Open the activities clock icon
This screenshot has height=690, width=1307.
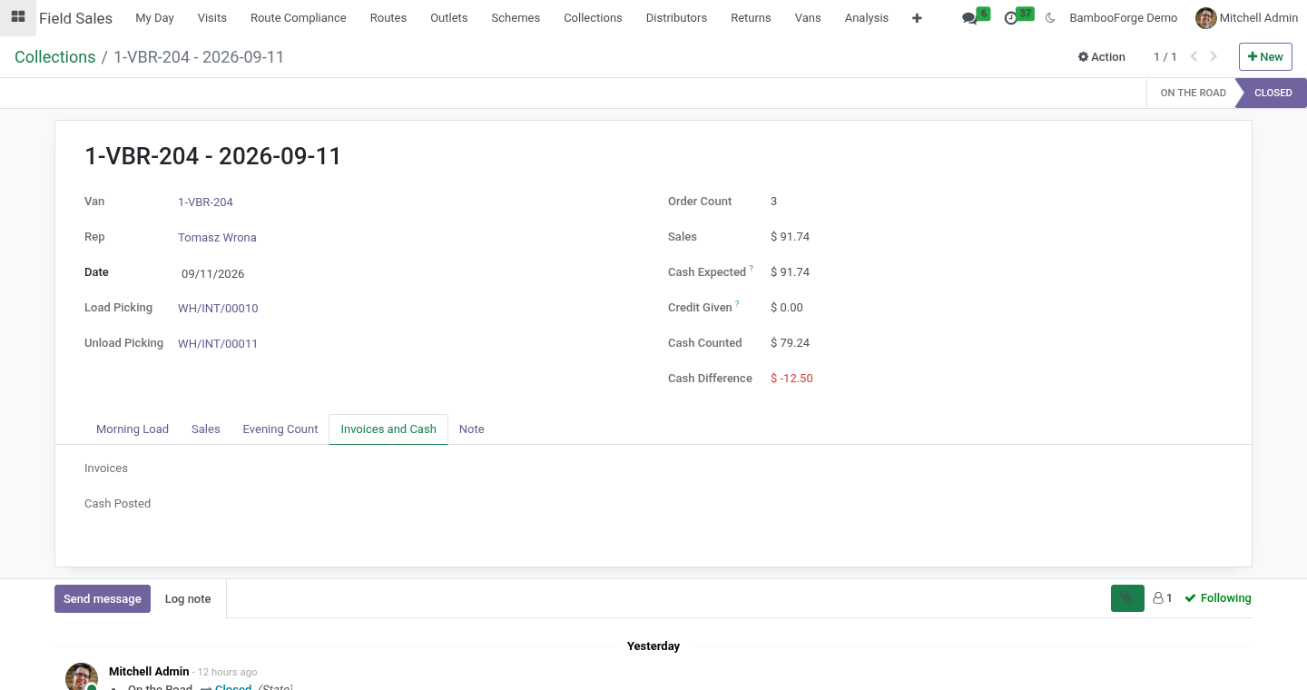(1011, 18)
